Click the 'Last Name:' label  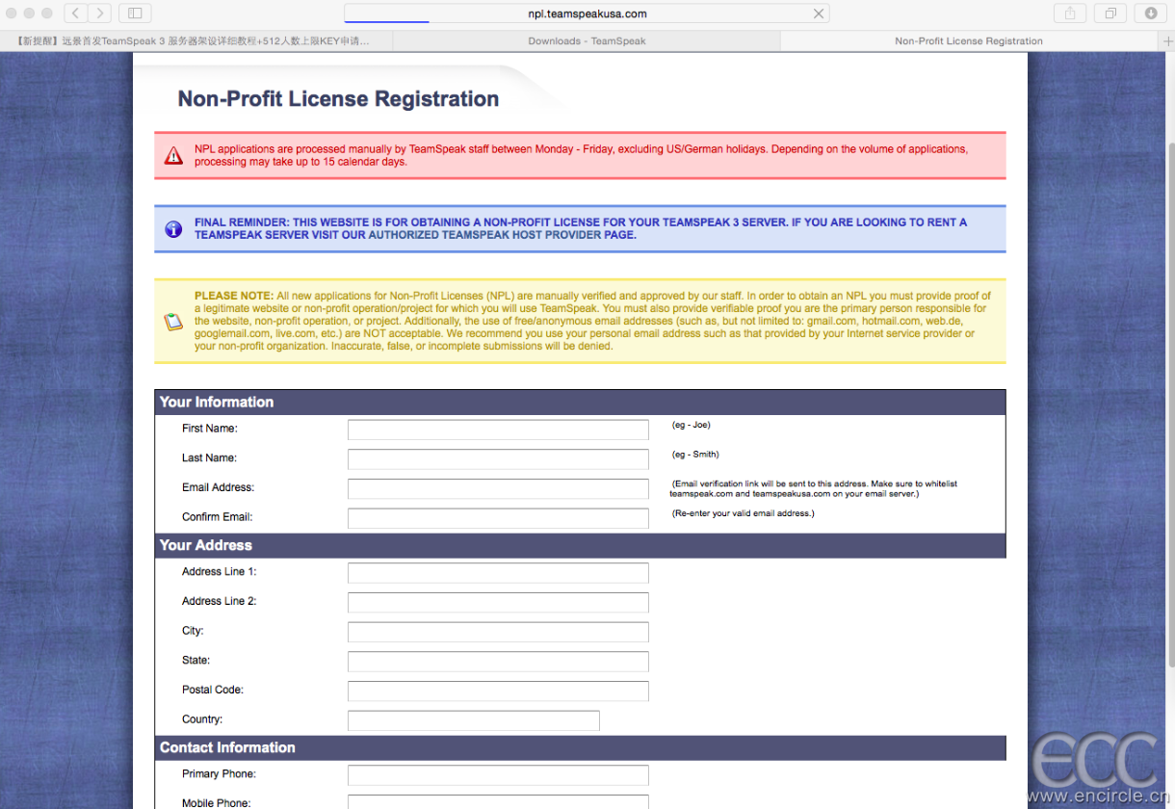coord(209,458)
